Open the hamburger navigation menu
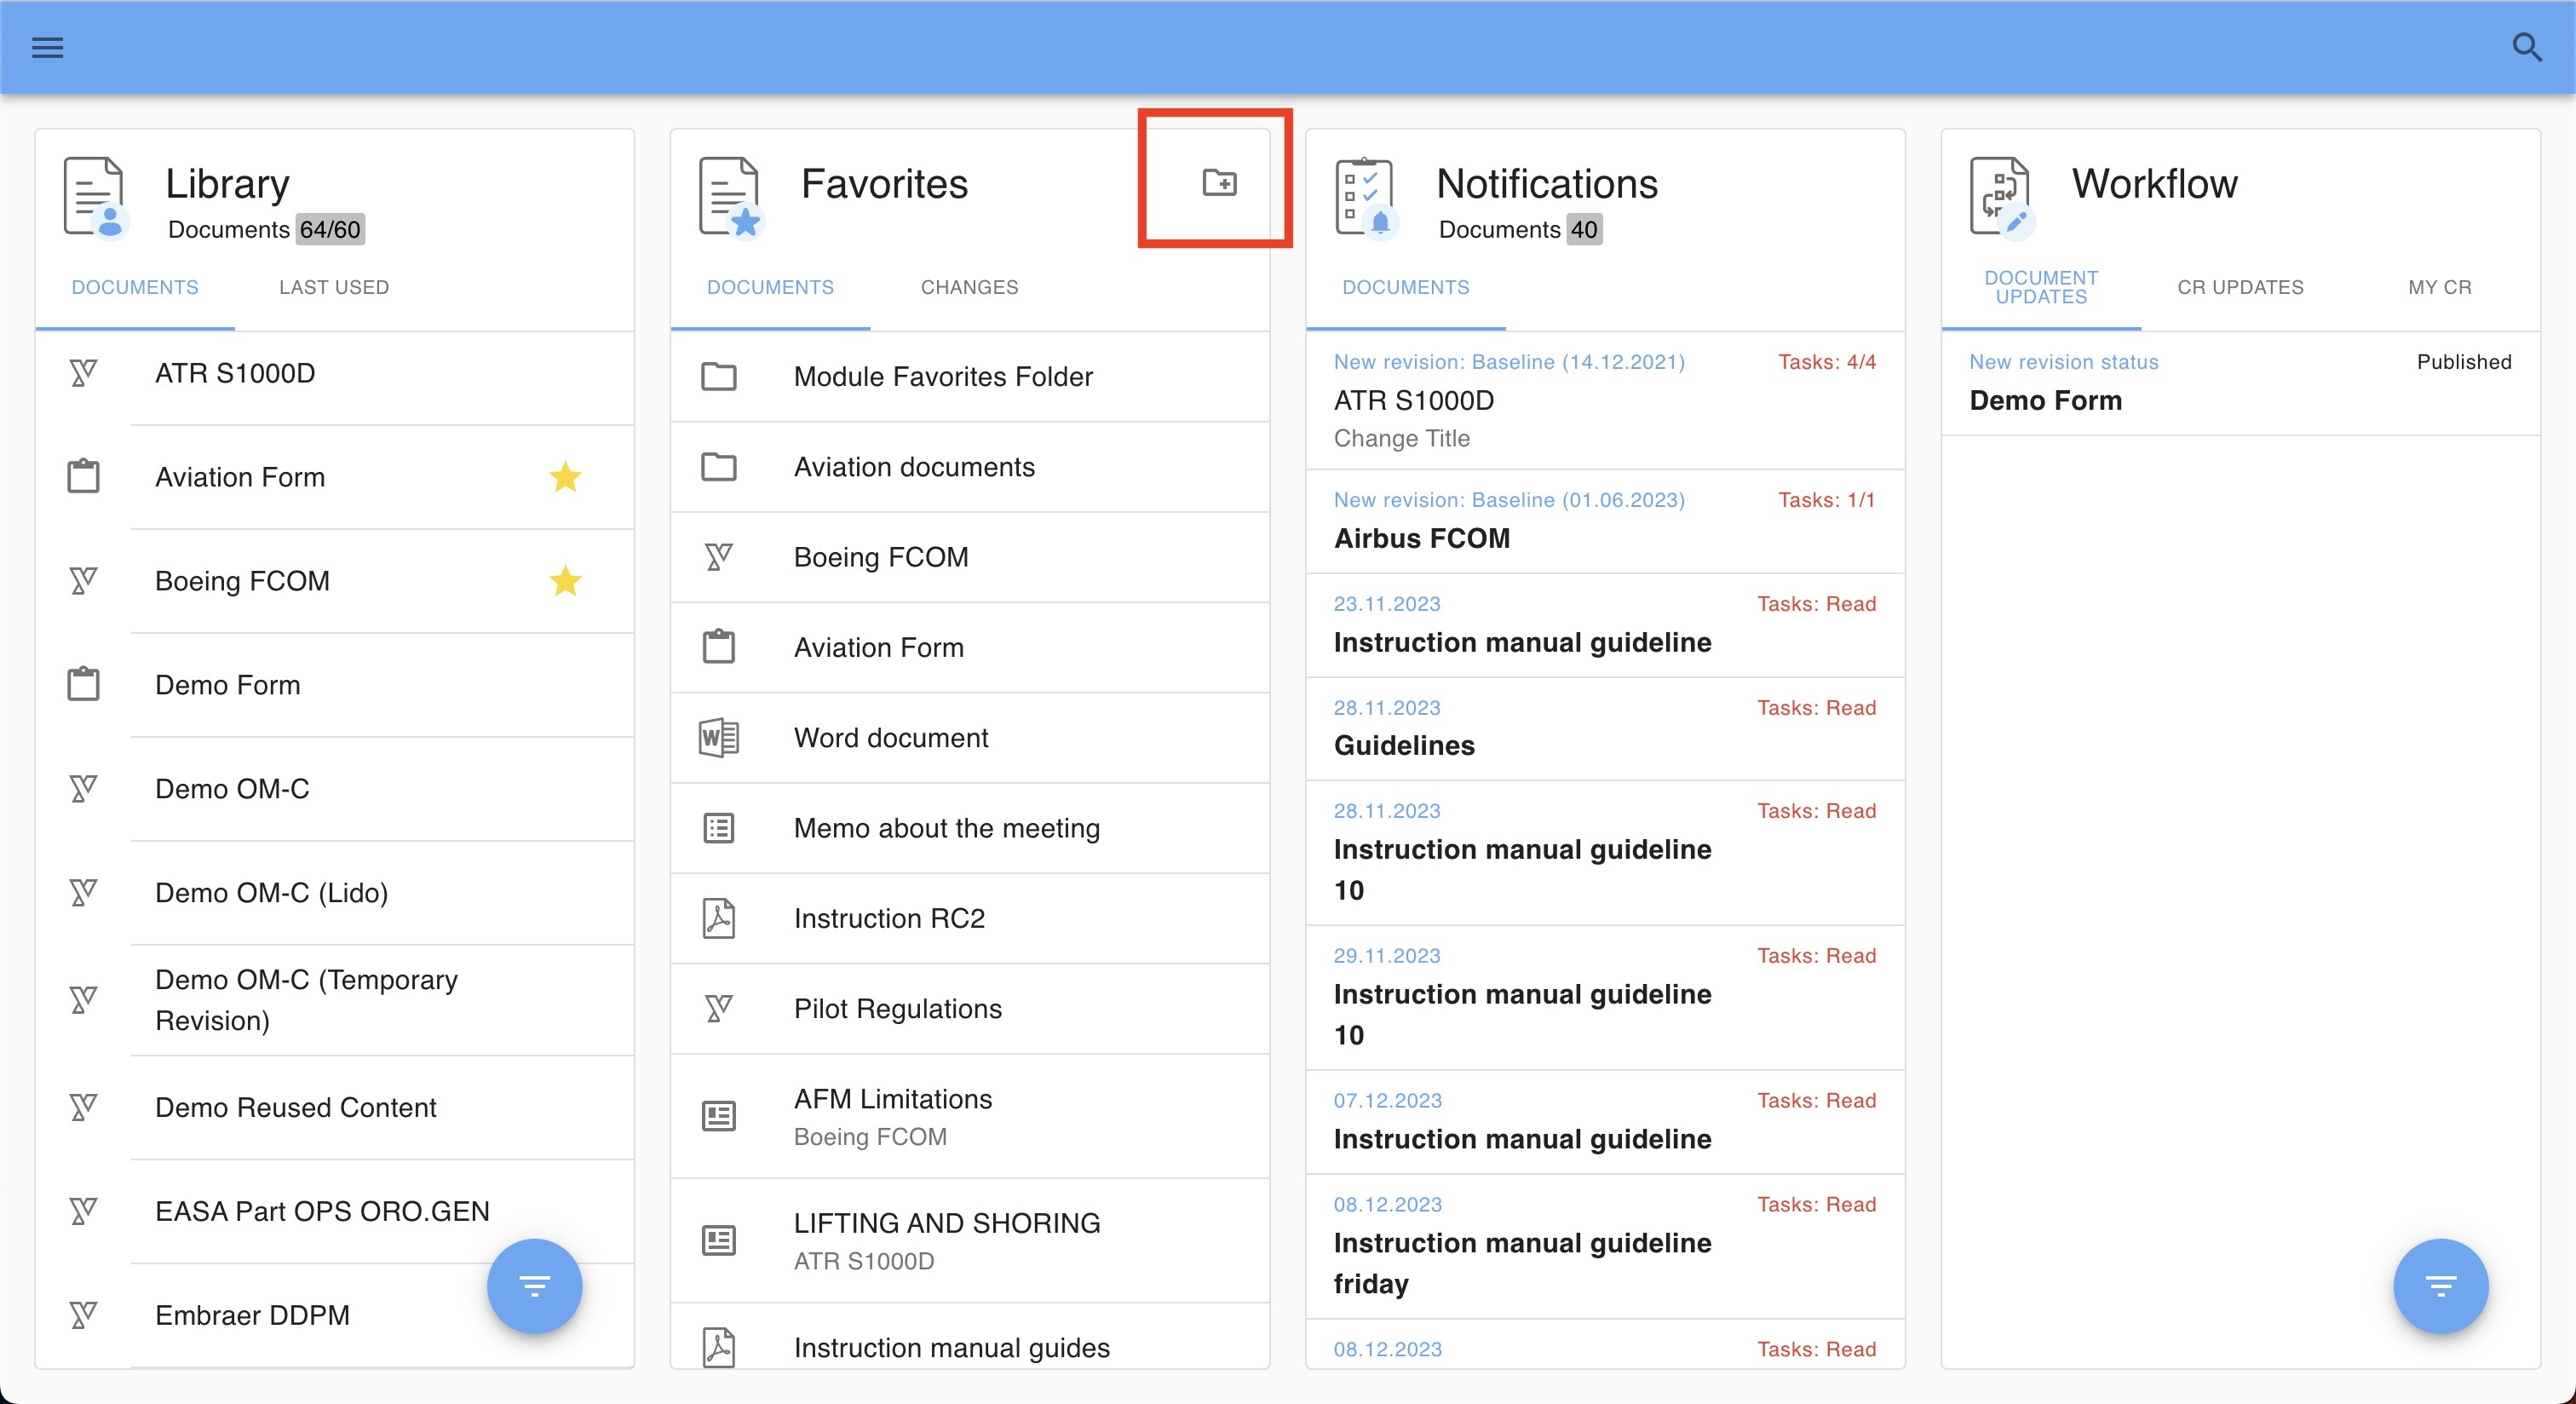 [47, 47]
